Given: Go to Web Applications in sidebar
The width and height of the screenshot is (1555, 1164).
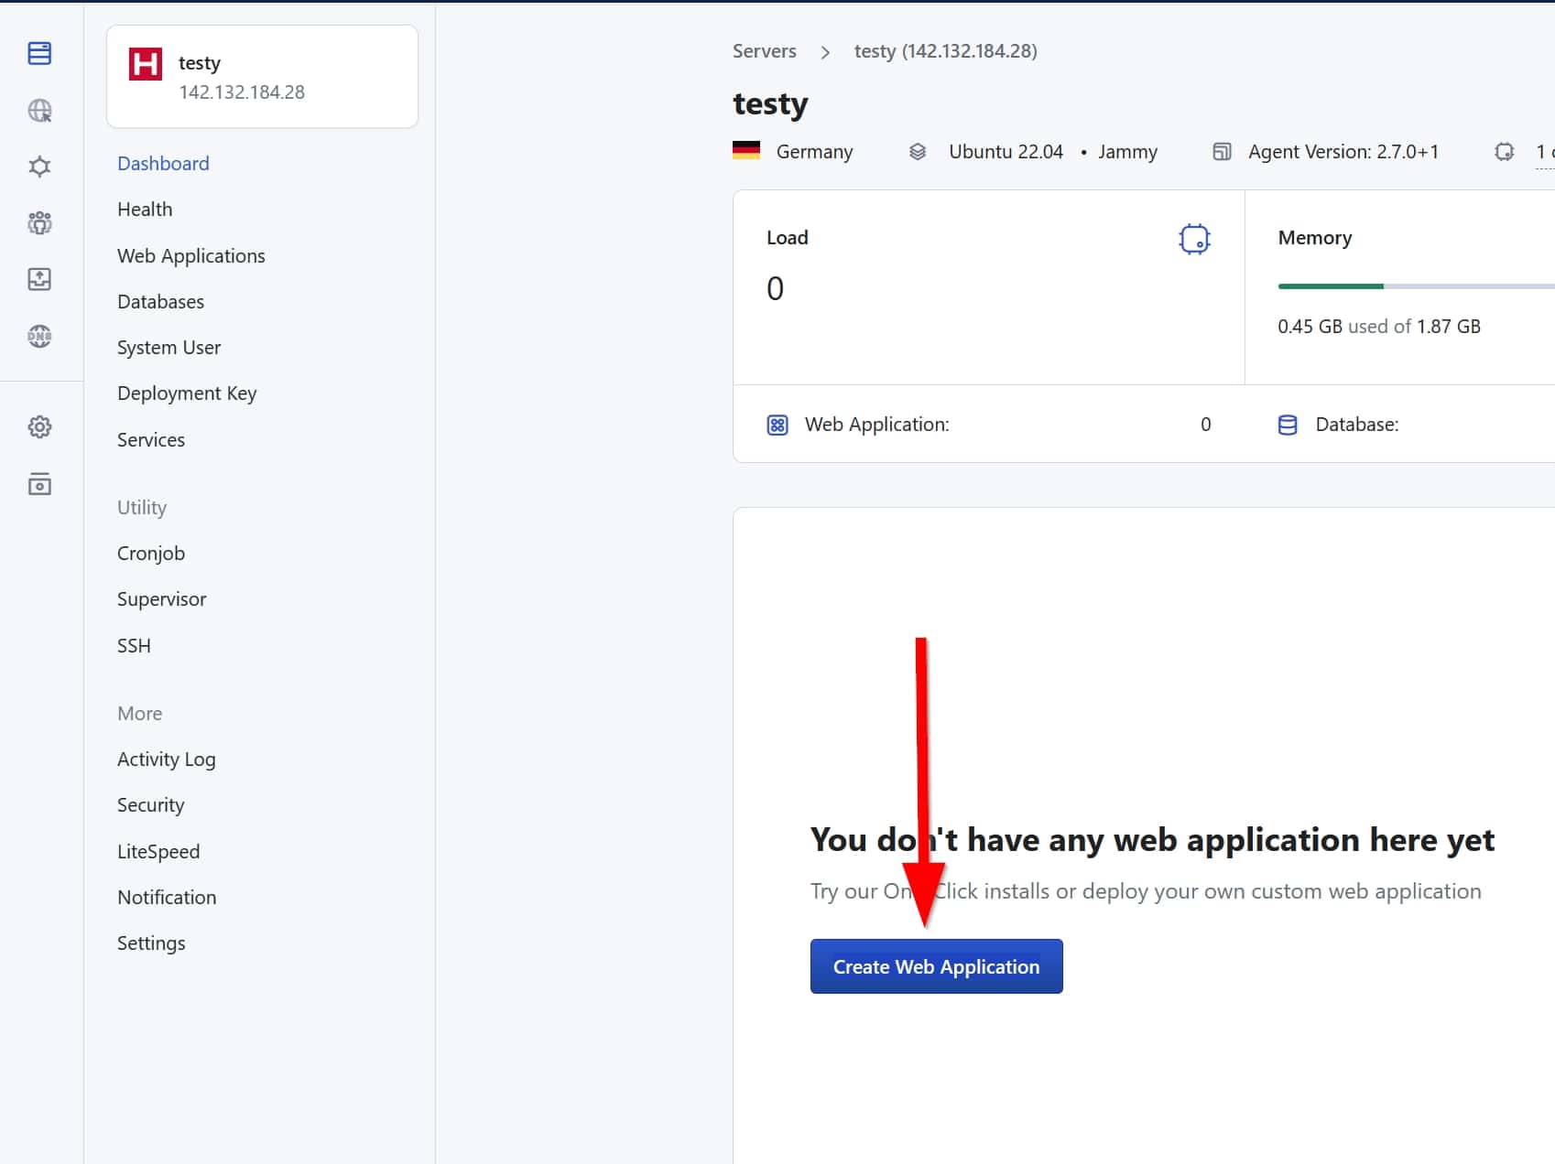Looking at the screenshot, I should tap(190, 256).
